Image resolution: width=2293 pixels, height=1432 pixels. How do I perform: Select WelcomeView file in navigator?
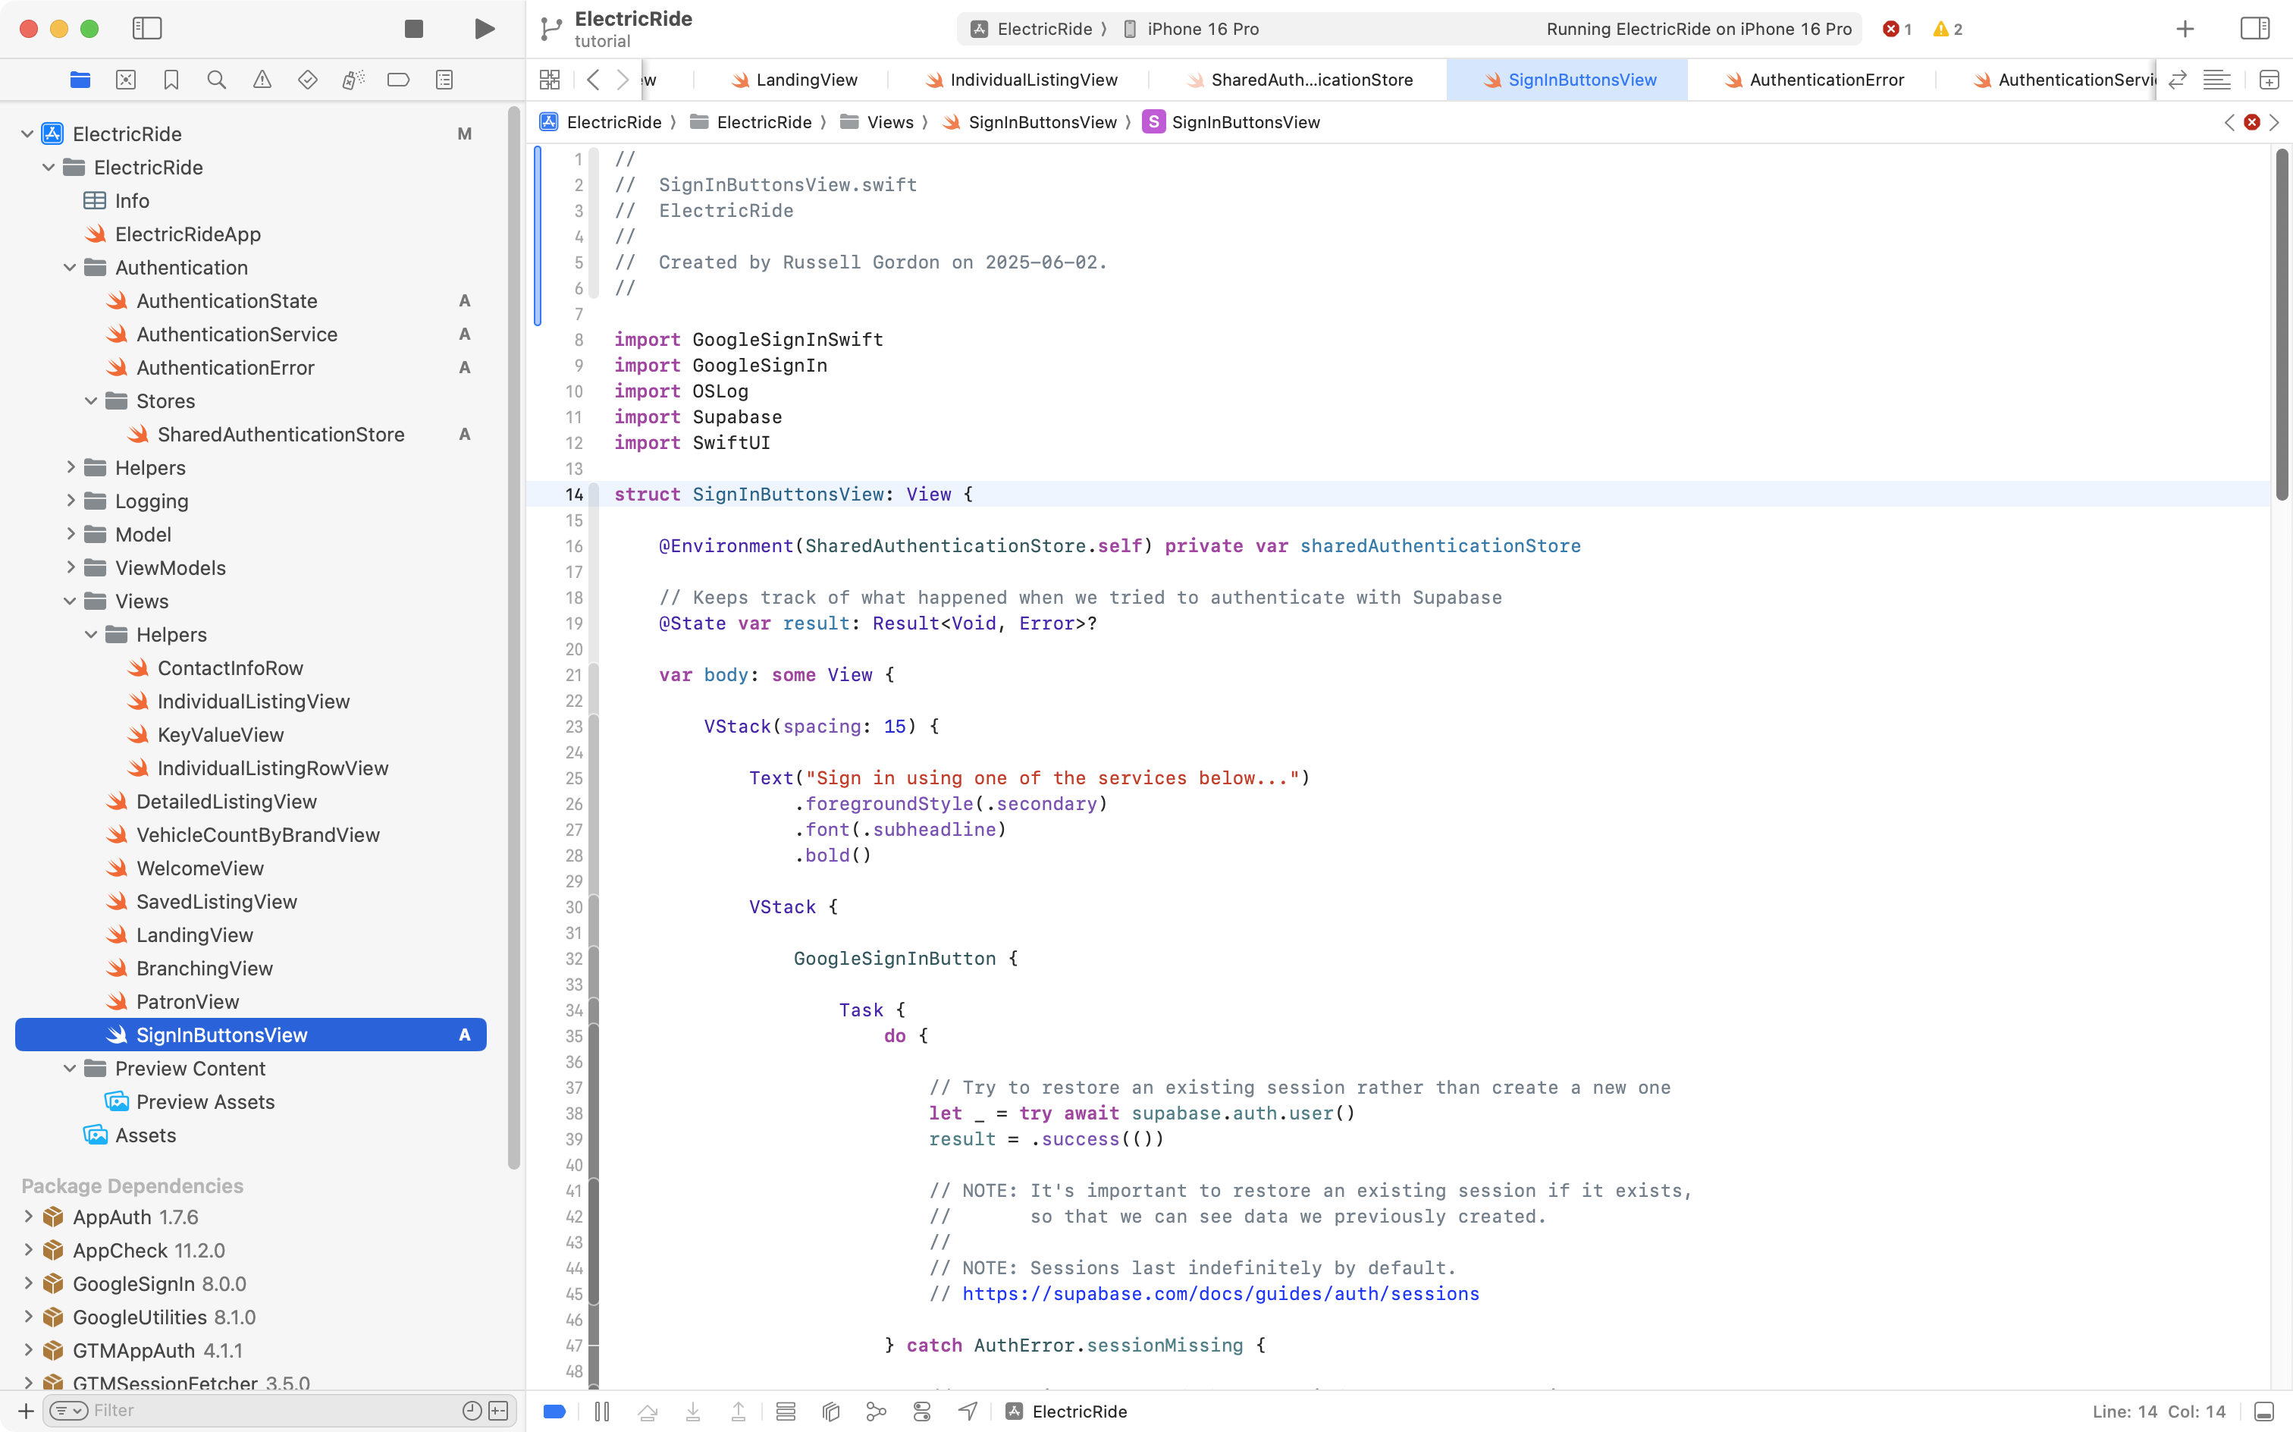click(x=199, y=868)
